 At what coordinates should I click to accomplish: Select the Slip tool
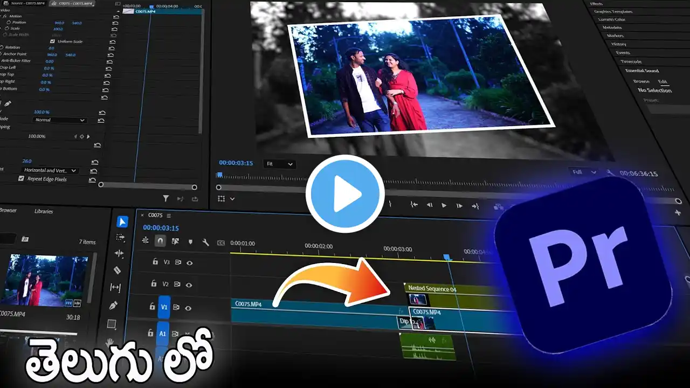point(115,287)
